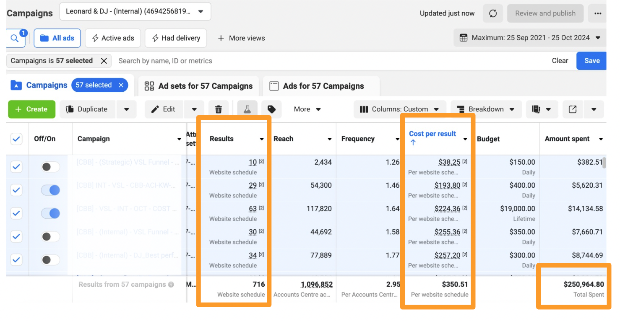Click the 10 results link
This screenshot has height=321, width=620.
[x=253, y=162]
